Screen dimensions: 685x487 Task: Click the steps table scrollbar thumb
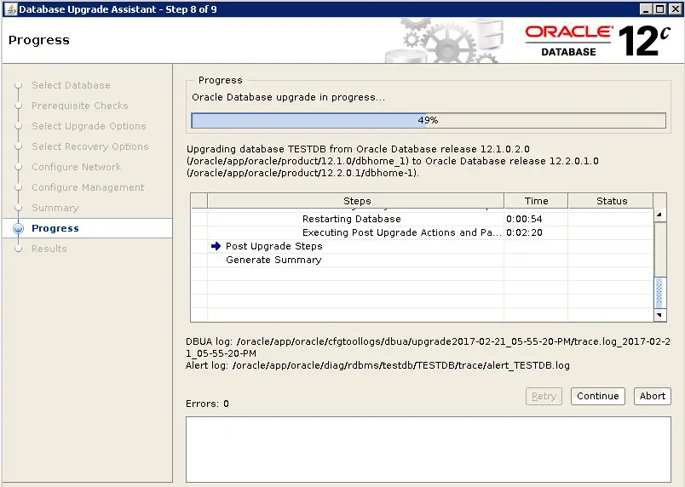[659, 292]
